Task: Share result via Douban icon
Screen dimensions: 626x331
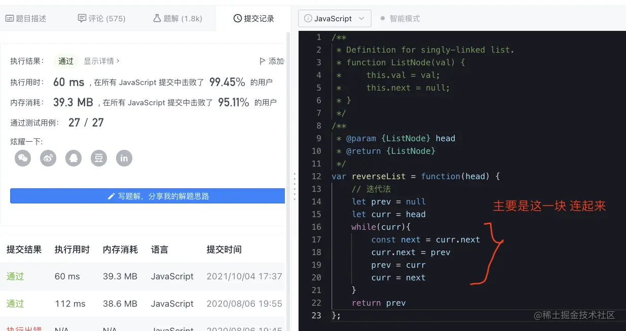Action: click(x=99, y=158)
